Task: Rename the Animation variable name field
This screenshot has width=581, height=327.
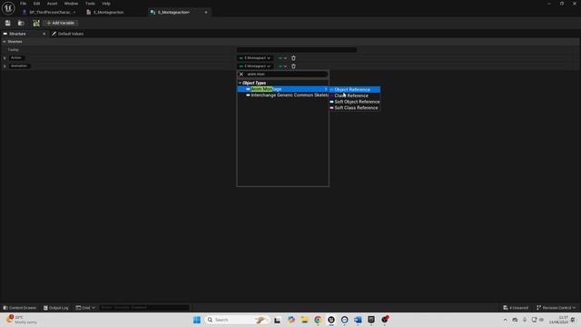Action: (19, 66)
